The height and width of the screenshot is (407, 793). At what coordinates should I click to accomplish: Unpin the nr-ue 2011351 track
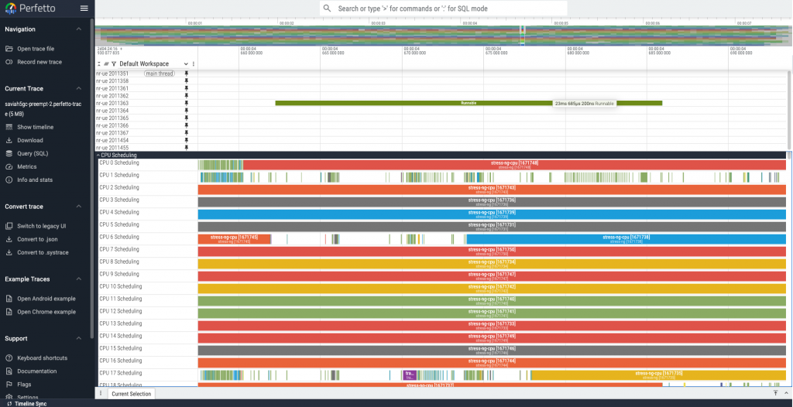(186, 74)
